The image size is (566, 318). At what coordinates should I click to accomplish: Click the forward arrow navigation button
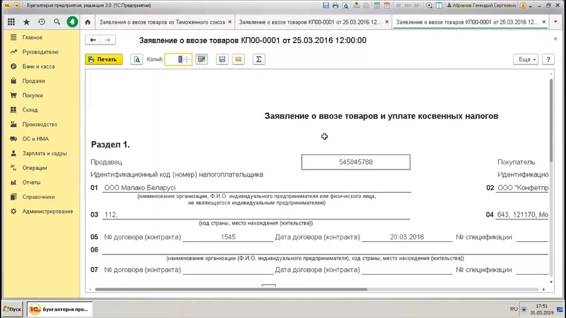tap(108, 40)
